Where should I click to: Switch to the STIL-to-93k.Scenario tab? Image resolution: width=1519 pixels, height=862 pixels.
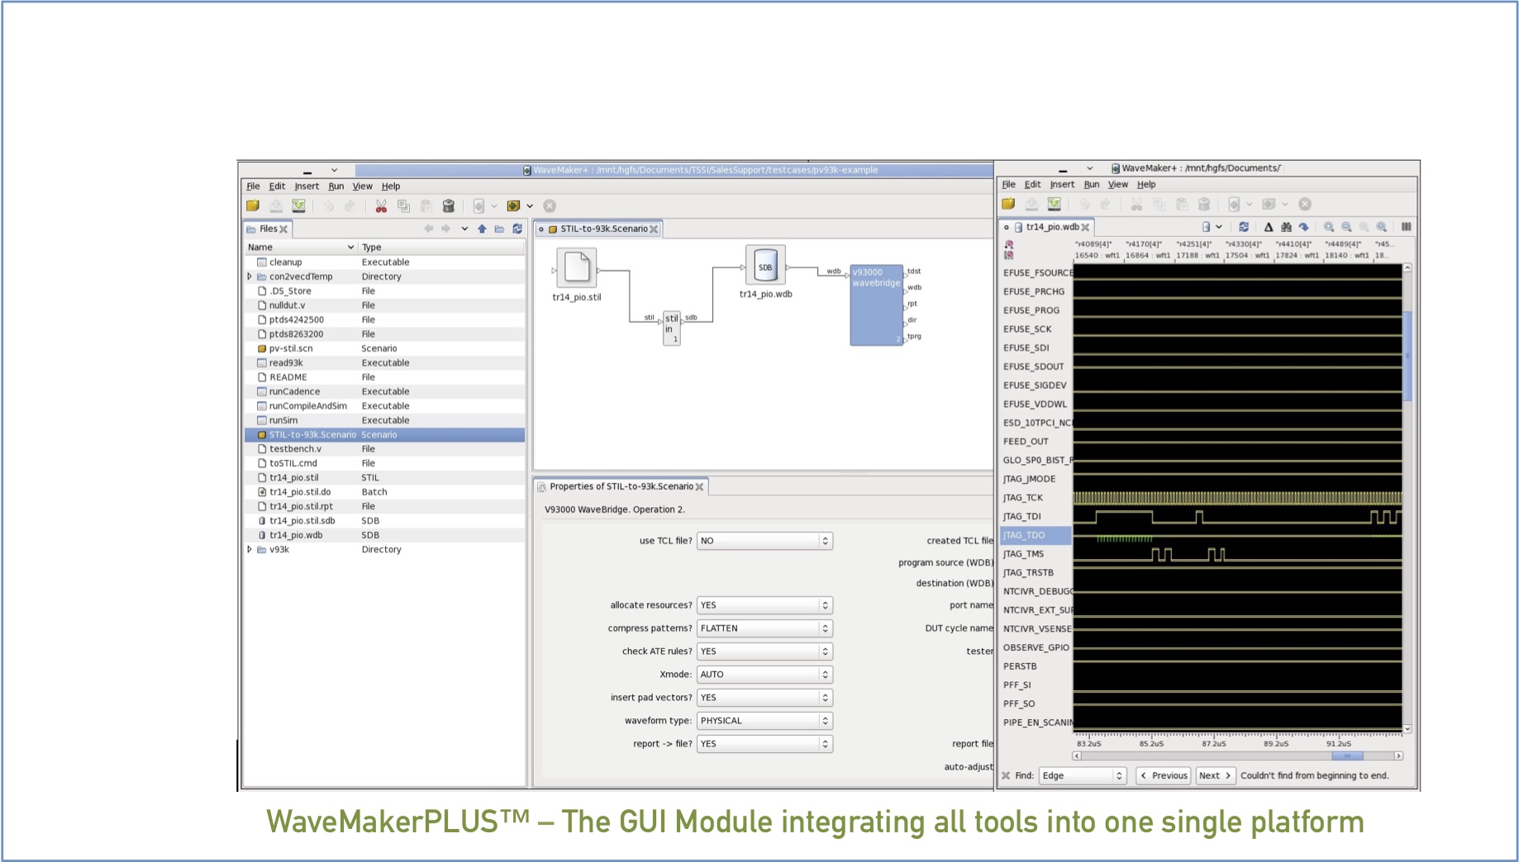tap(603, 229)
